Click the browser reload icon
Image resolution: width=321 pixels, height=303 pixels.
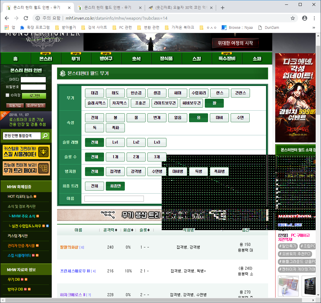point(26,18)
